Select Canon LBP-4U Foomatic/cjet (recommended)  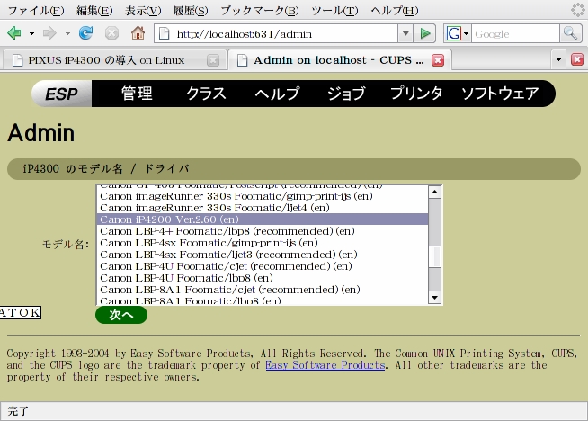coord(263,266)
